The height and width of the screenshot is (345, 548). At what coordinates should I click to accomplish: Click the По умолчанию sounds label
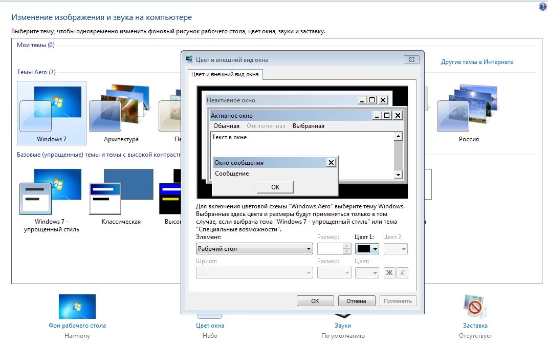pyautogui.click(x=343, y=336)
